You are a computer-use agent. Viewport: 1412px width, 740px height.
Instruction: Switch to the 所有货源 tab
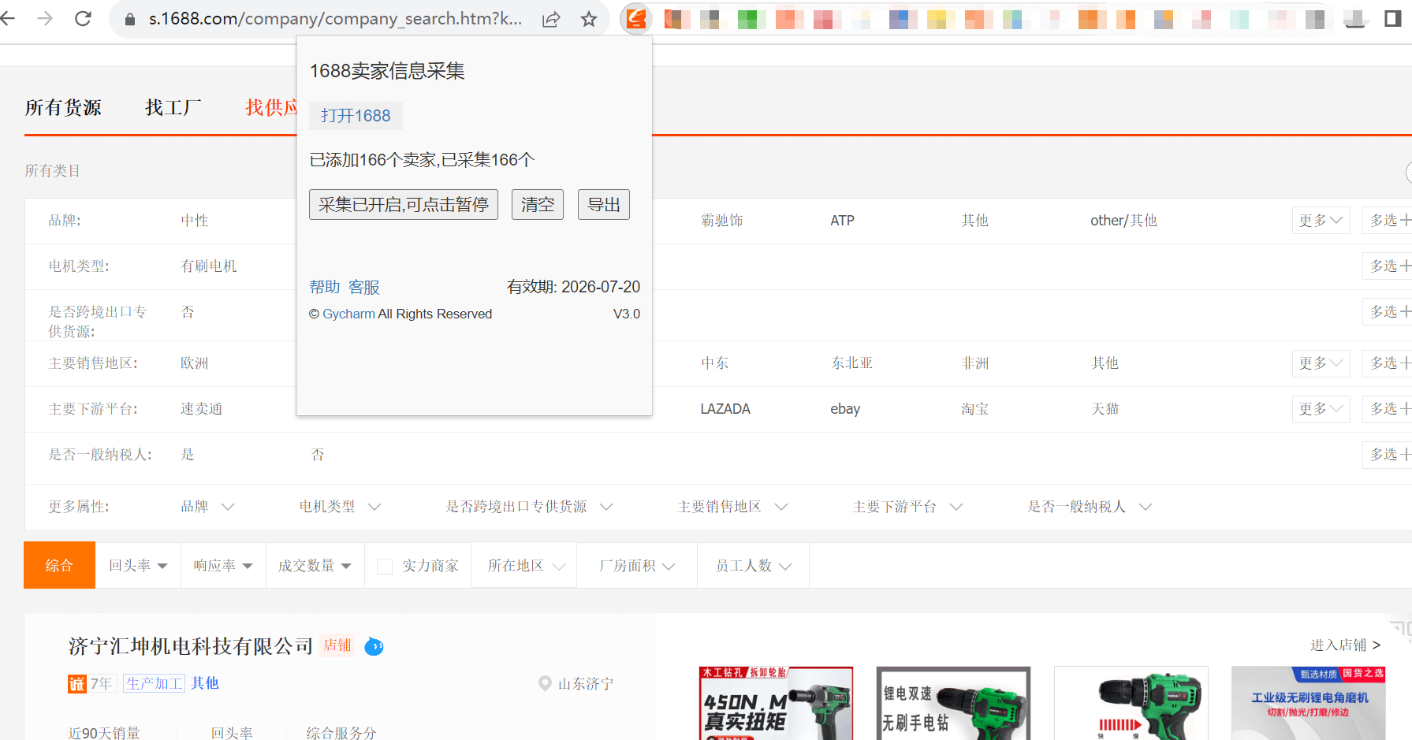(x=63, y=108)
